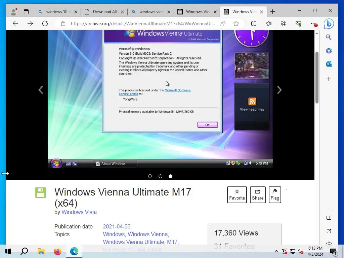Open the 'M17' topic link
The height and width of the screenshot is (258, 344).
click(172, 242)
